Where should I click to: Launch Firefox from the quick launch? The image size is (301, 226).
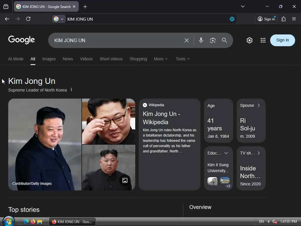[x=33, y=222]
